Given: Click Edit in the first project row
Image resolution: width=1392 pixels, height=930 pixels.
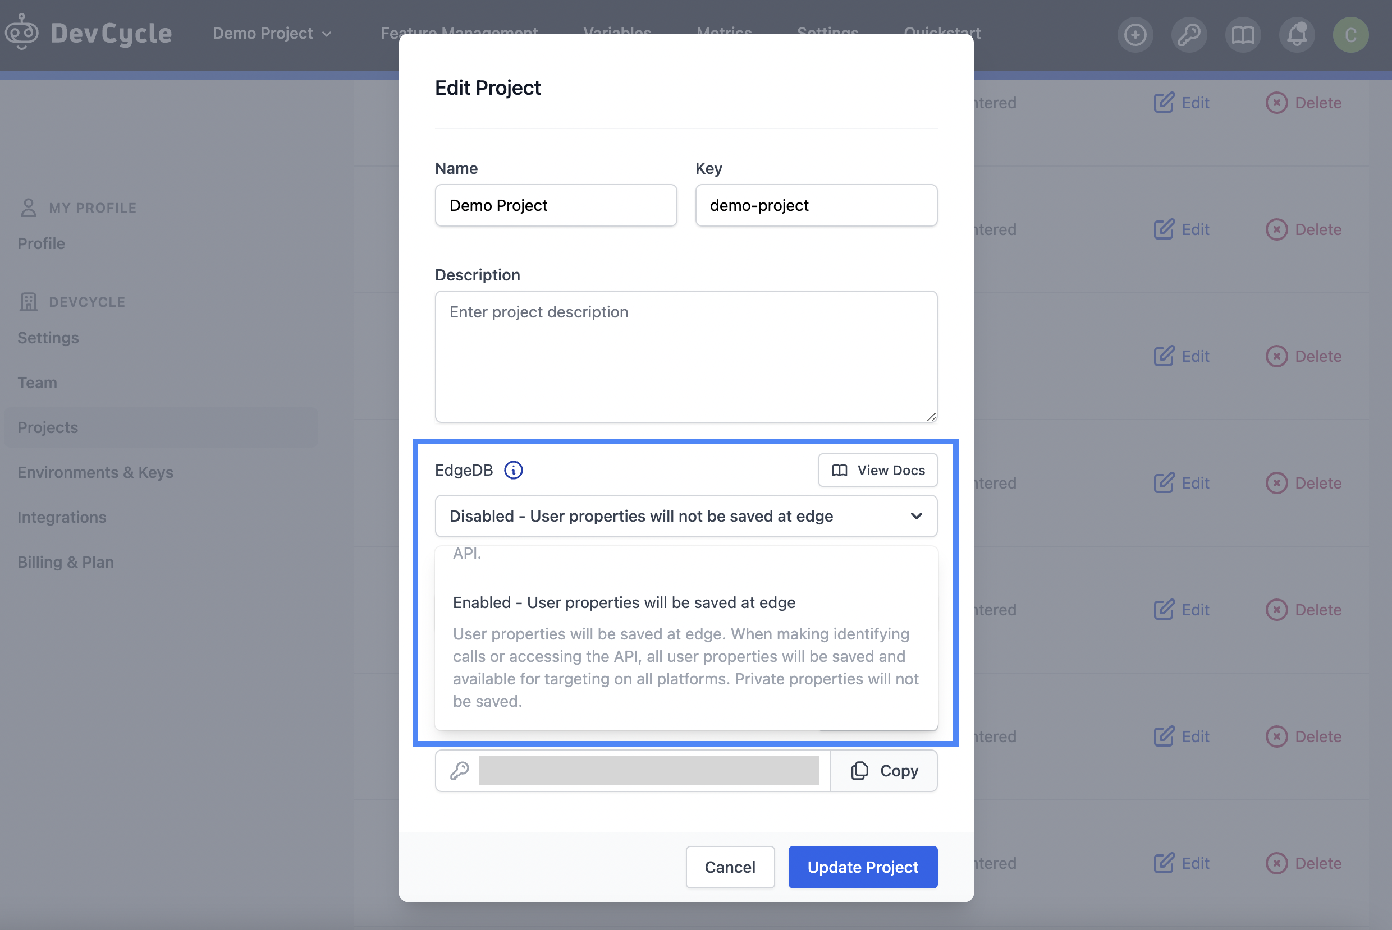Looking at the screenshot, I should 1182,103.
